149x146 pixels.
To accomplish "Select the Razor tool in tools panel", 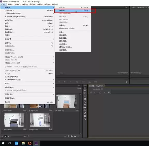I will click(x=85, y=105).
